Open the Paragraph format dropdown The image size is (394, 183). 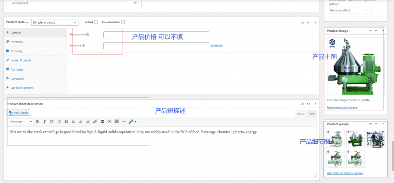tap(21, 122)
